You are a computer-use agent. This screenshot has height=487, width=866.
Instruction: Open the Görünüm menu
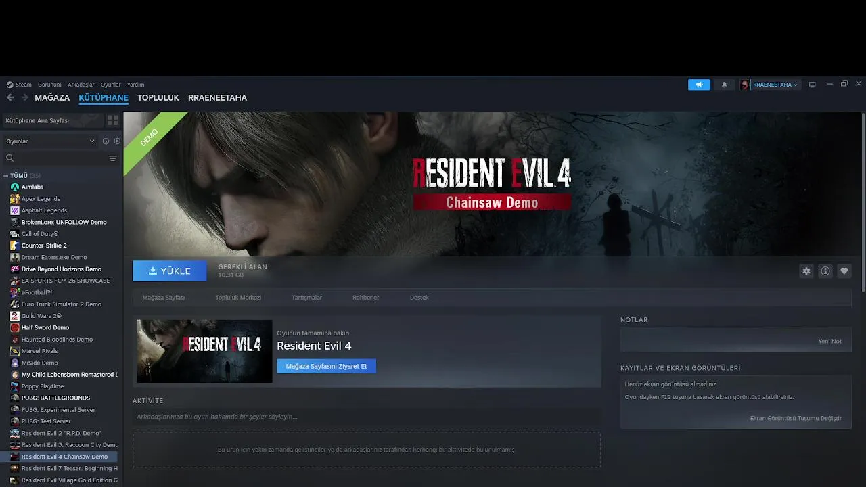click(49, 85)
